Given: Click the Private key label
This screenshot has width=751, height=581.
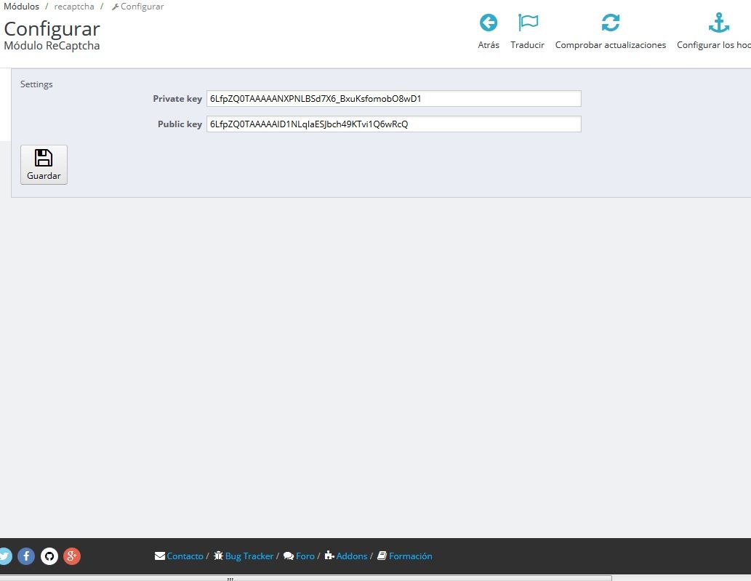Looking at the screenshot, I should point(177,99).
